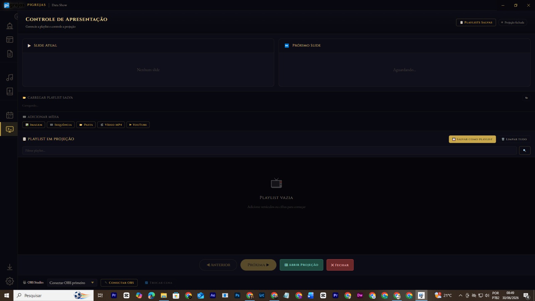Click the red Fechar button
The image size is (535, 301).
[340, 265]
